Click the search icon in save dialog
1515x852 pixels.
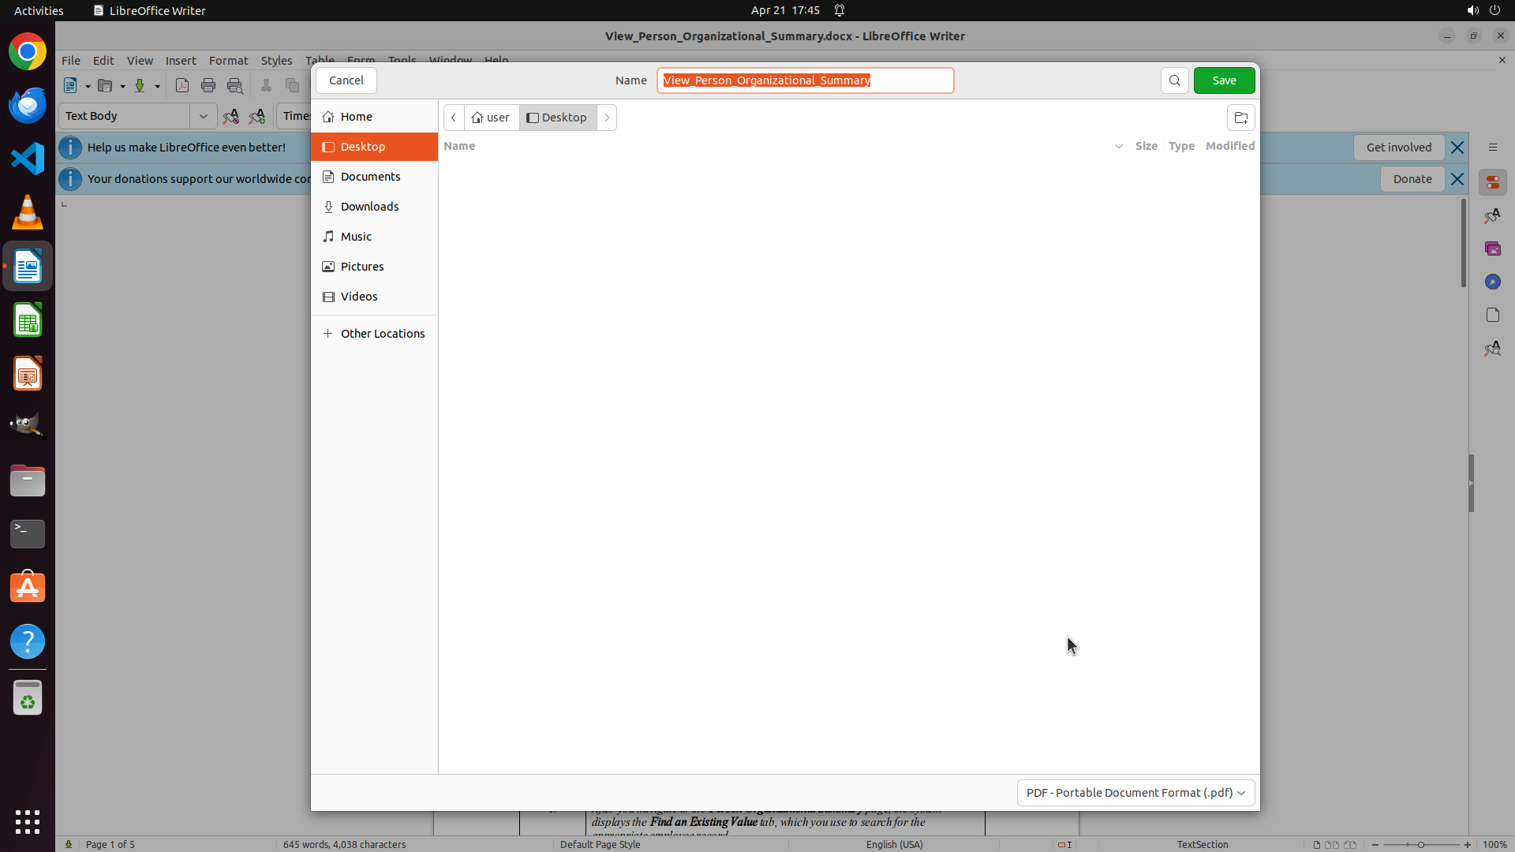1174,80
